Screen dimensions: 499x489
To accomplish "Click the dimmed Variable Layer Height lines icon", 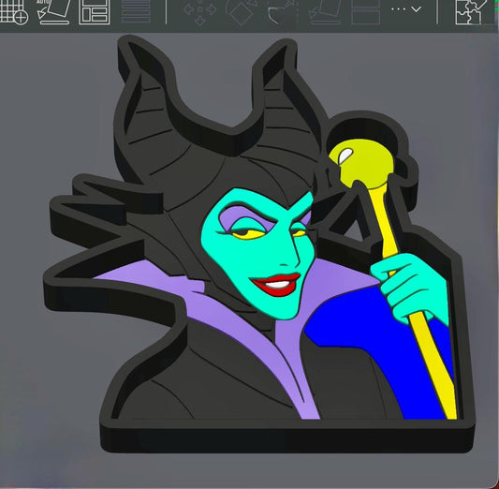I will (136, 11).
